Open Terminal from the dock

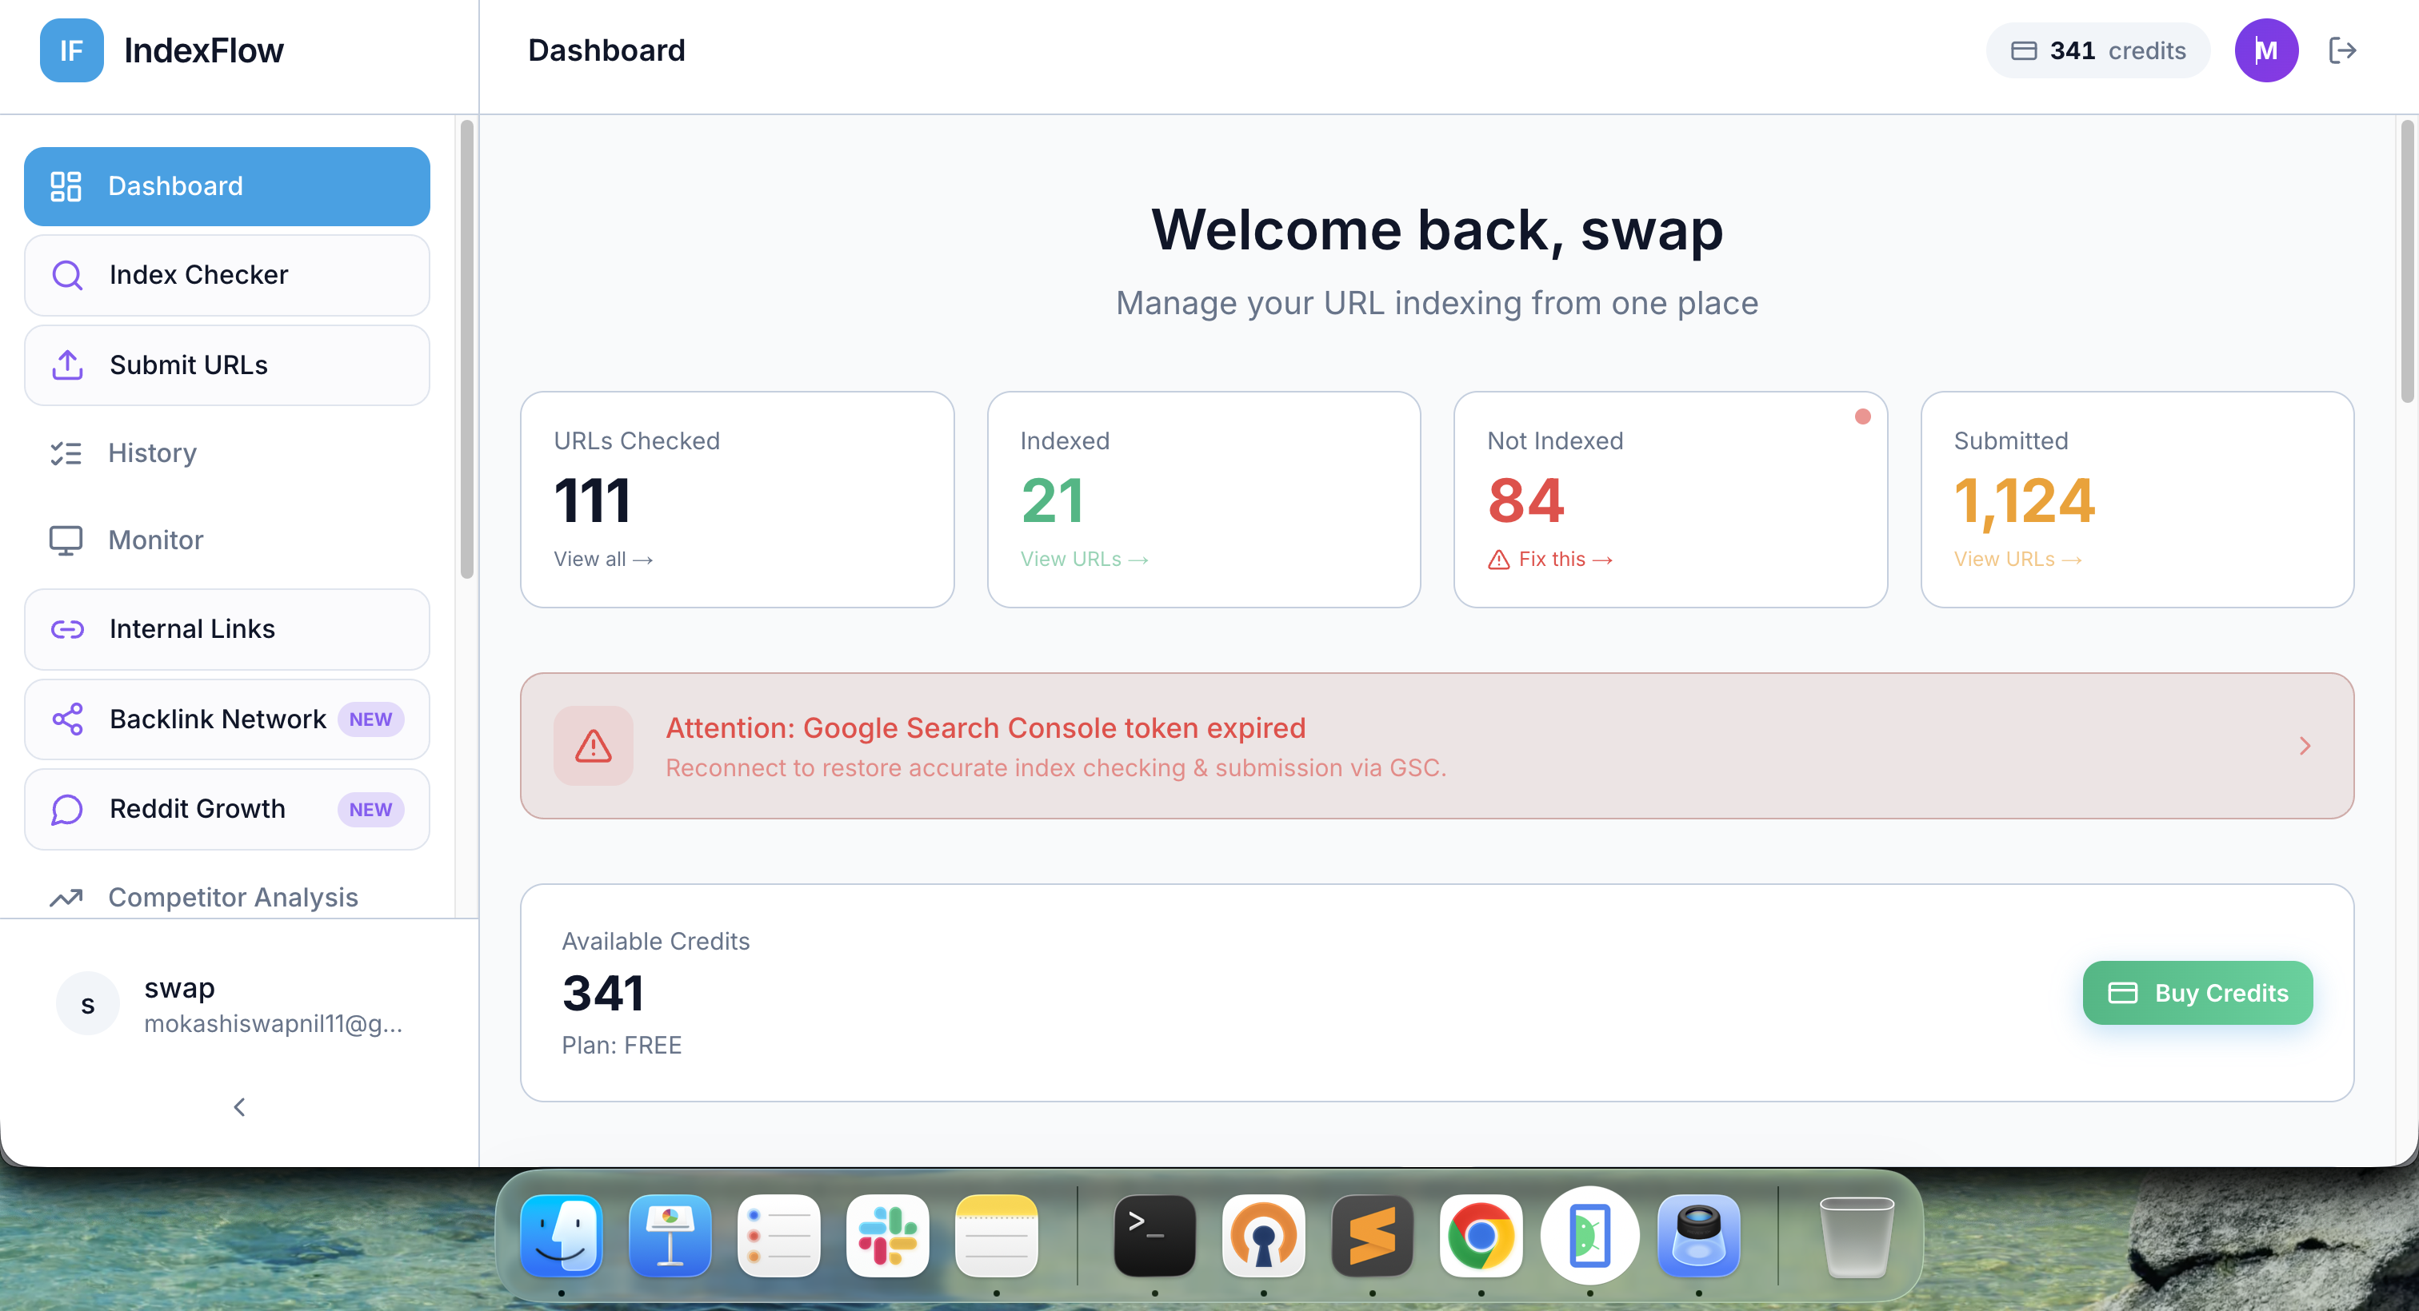coord(1154,1236)
